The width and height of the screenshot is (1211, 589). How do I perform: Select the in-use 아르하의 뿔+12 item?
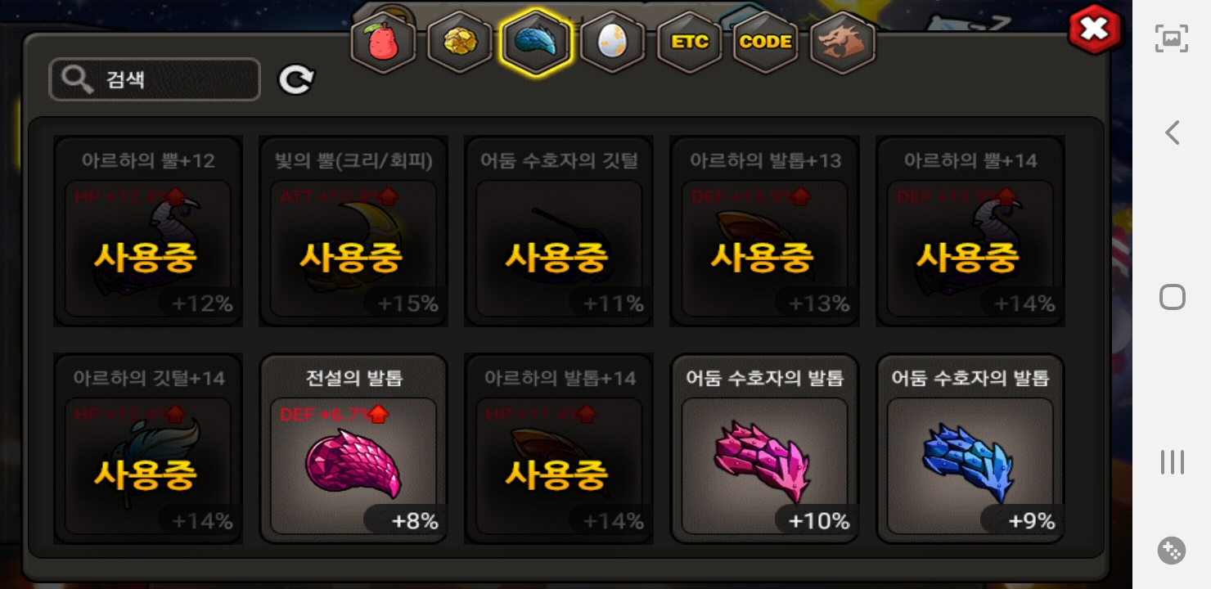(x=148, y=232)
